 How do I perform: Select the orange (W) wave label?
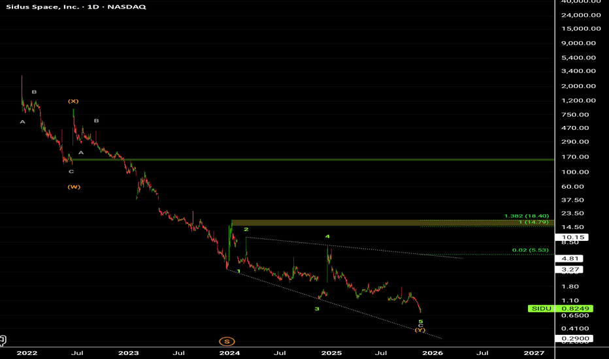74,187
